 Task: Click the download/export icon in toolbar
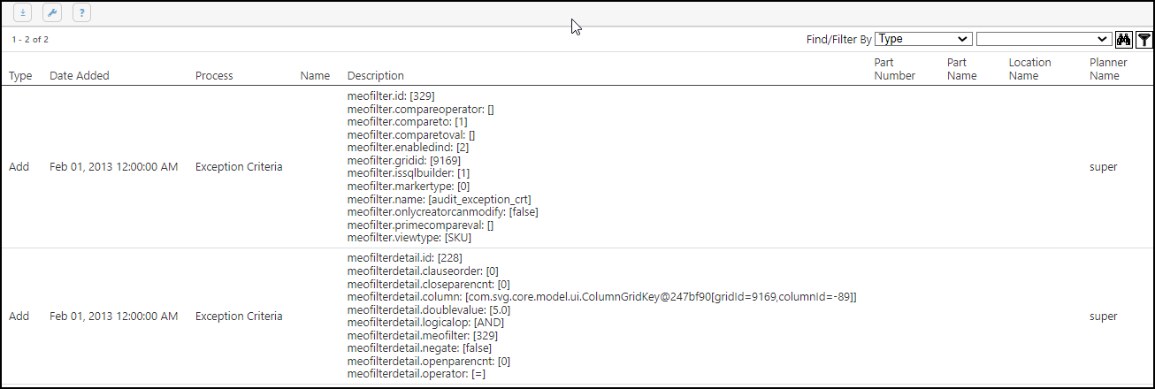point(23,12)
